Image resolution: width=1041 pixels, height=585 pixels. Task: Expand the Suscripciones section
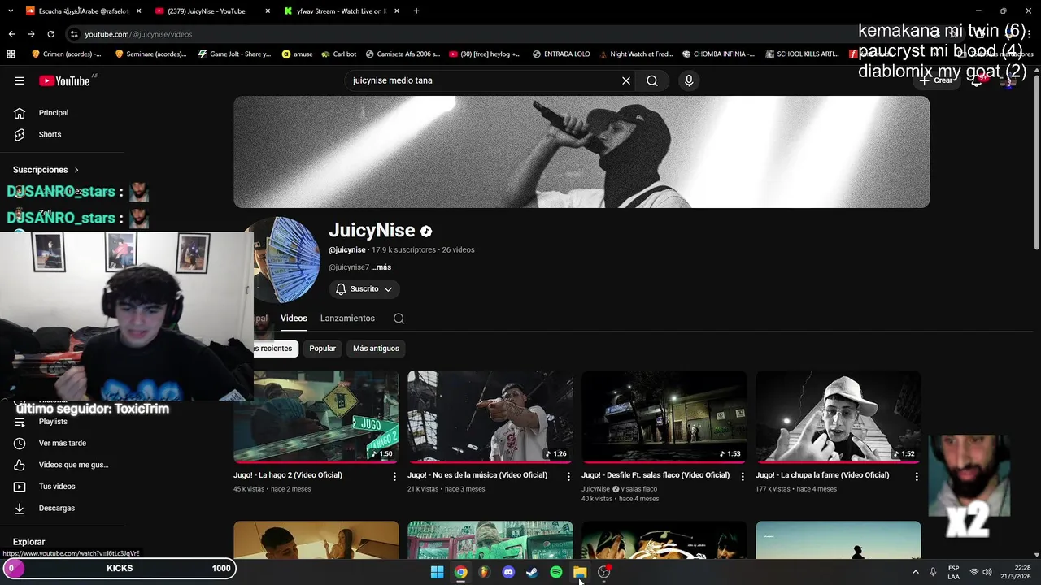46,170
